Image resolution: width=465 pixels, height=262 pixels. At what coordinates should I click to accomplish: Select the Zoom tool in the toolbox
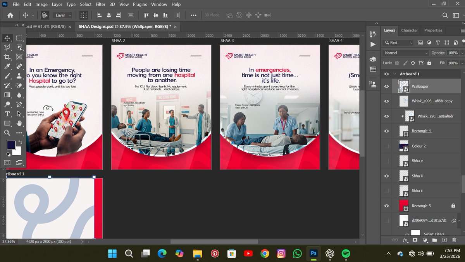pyautogui.click(x=7, y=133)
